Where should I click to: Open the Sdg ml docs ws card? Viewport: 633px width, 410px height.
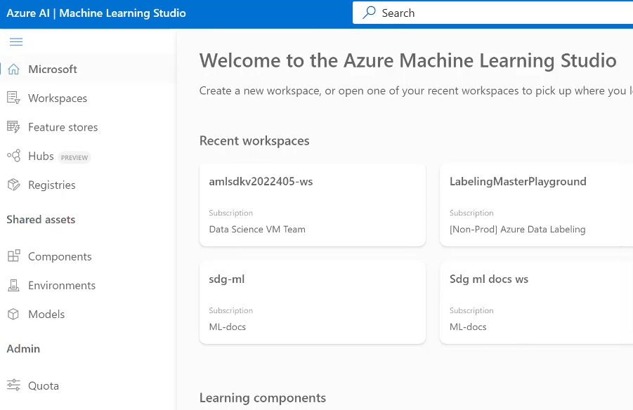click(x=537, y=303)
